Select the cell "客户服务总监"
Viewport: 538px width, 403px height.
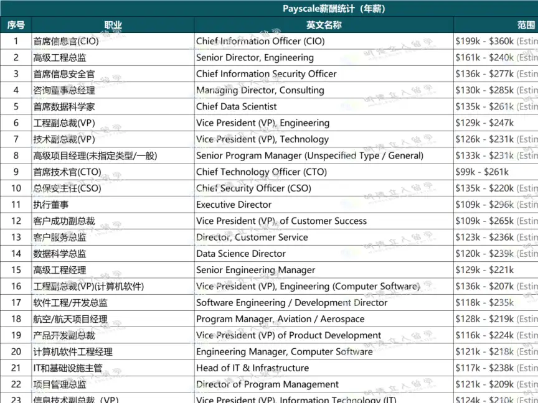pyautogui.click(x=113, y=237)
